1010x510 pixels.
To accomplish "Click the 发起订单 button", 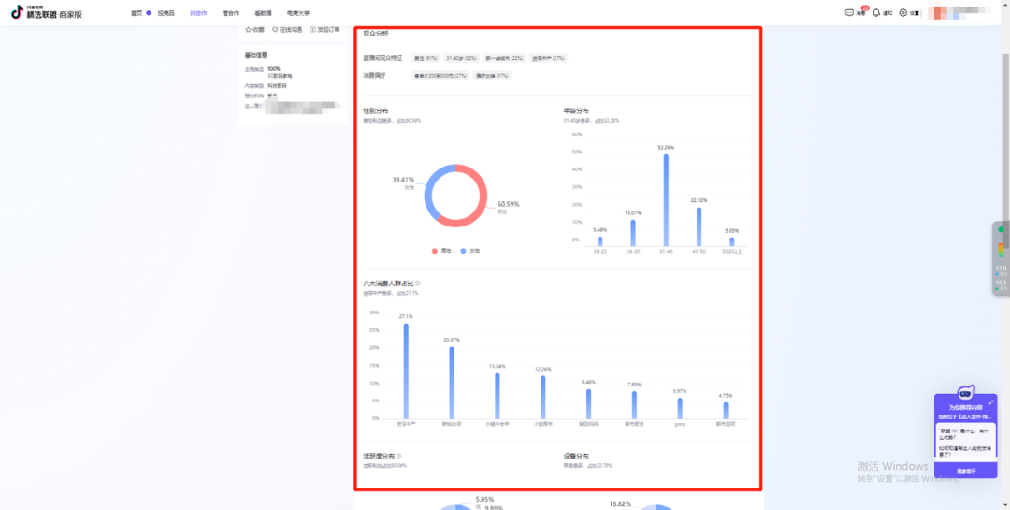I will (325, 30).
